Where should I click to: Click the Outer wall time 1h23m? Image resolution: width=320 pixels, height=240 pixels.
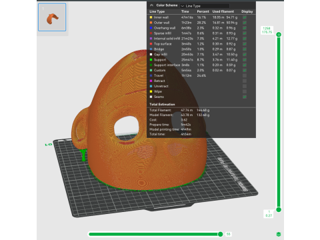187,23
